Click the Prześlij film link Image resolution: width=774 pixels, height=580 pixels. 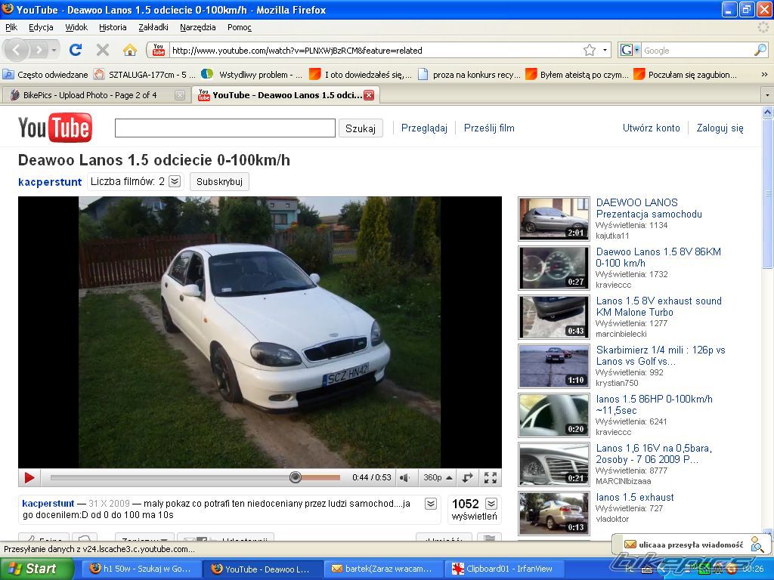489,128
